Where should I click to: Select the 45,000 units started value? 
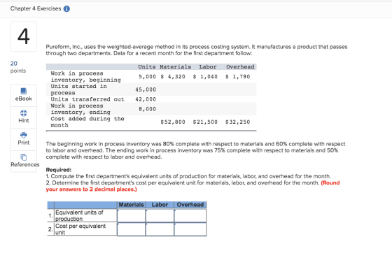(x=146, y=89)
